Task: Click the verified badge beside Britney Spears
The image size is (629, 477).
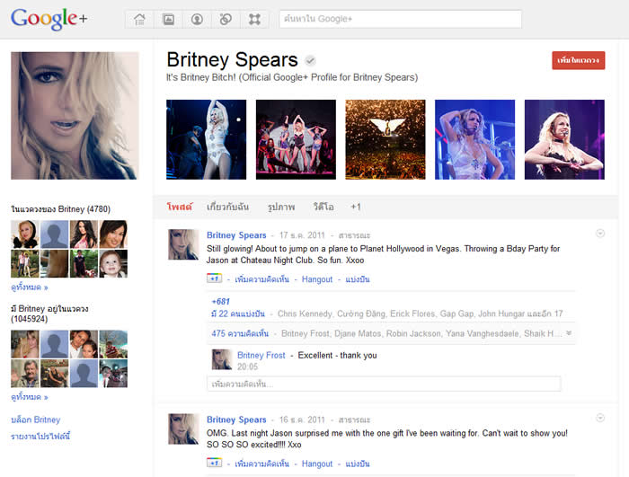Action: (310, 60)
